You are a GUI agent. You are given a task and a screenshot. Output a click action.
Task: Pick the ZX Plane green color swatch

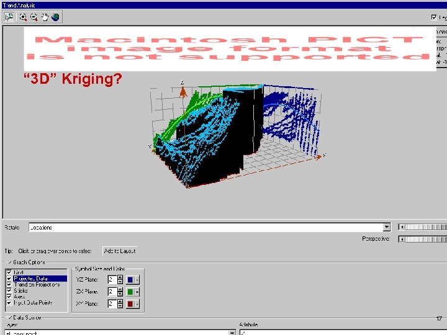click(x=130, y=292)
